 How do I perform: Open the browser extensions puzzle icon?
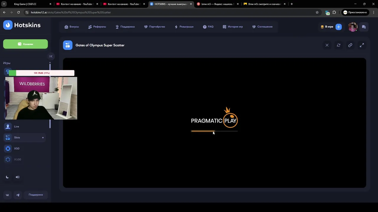(x=334, y=12)
